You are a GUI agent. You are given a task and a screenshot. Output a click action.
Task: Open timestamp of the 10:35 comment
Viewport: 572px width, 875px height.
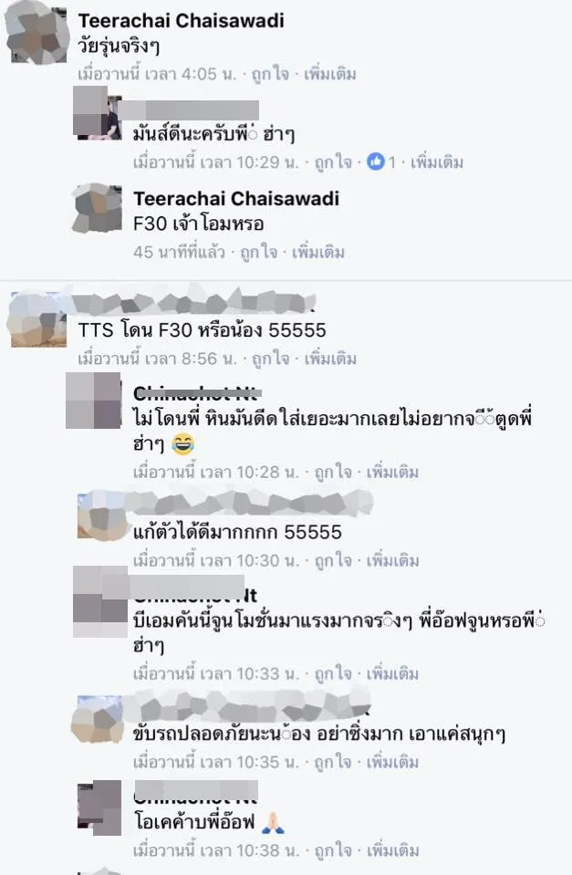216,762
